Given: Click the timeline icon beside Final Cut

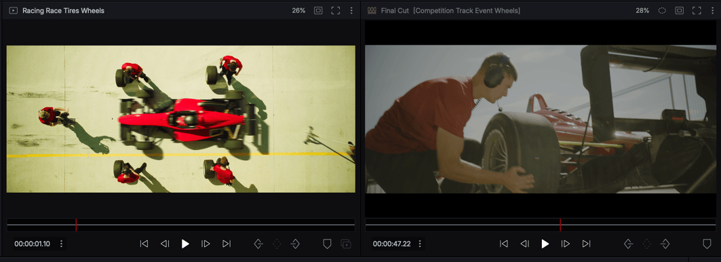Looking at the screenshot, I should coord(372,10).
